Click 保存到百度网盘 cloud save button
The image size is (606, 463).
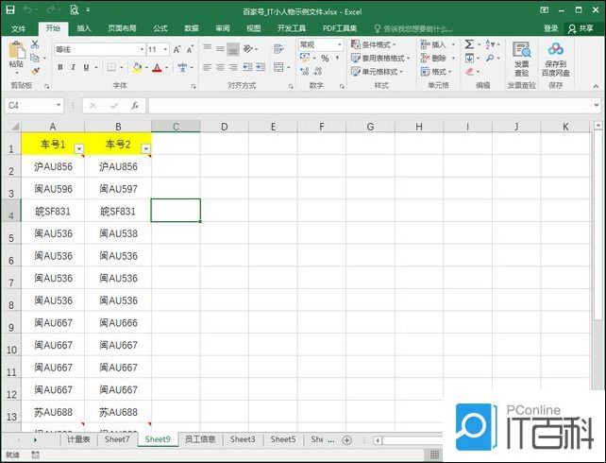tap(555, 59)
